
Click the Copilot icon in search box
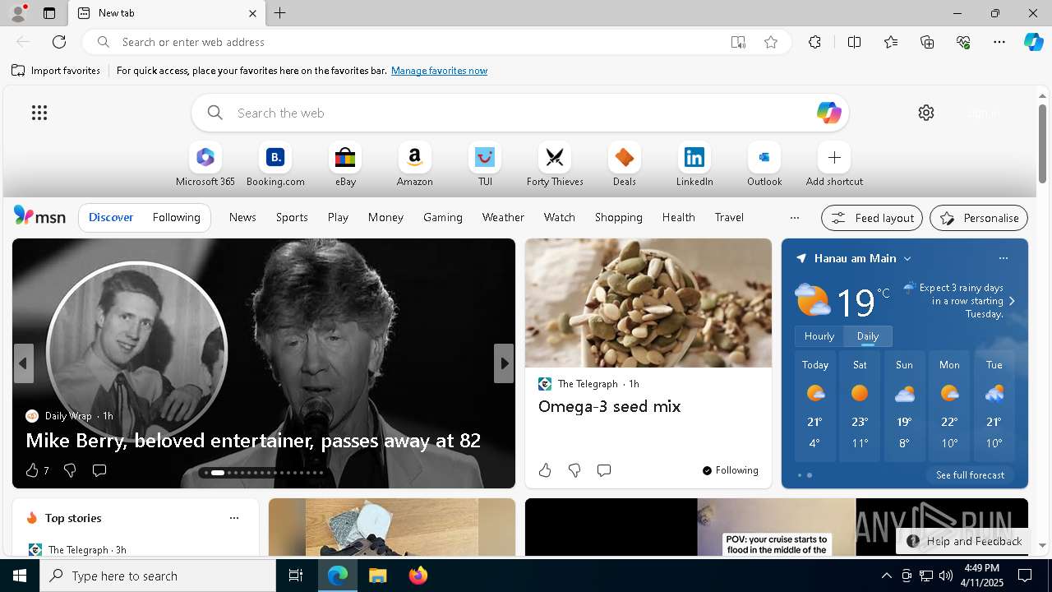pos(828,113)
